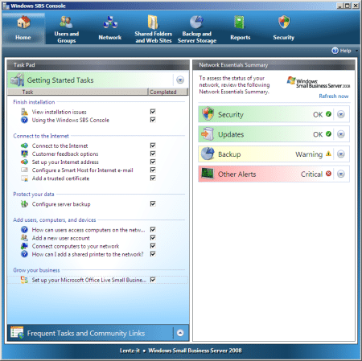Switch to the Home tab

[23, 29]
